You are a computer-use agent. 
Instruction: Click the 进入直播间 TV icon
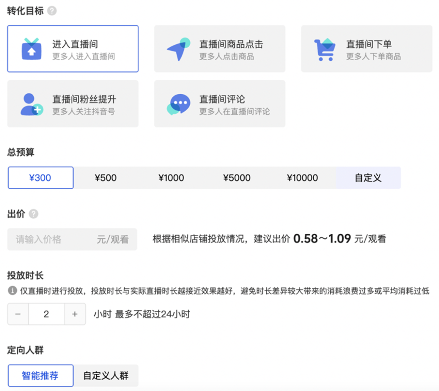click(31, 49)
